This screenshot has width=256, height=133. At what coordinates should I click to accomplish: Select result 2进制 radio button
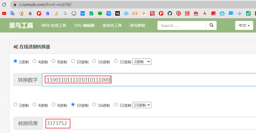(15, 105)
